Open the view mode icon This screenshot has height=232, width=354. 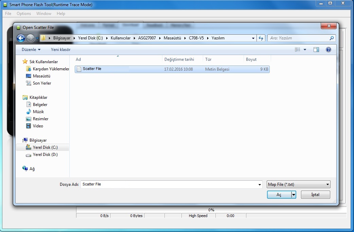[298, 50]
